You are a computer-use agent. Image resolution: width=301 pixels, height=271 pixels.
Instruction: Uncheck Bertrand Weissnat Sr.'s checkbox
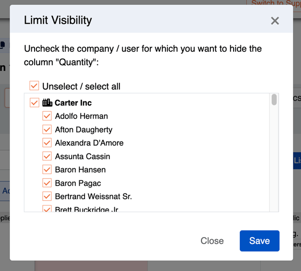(47, 196)
